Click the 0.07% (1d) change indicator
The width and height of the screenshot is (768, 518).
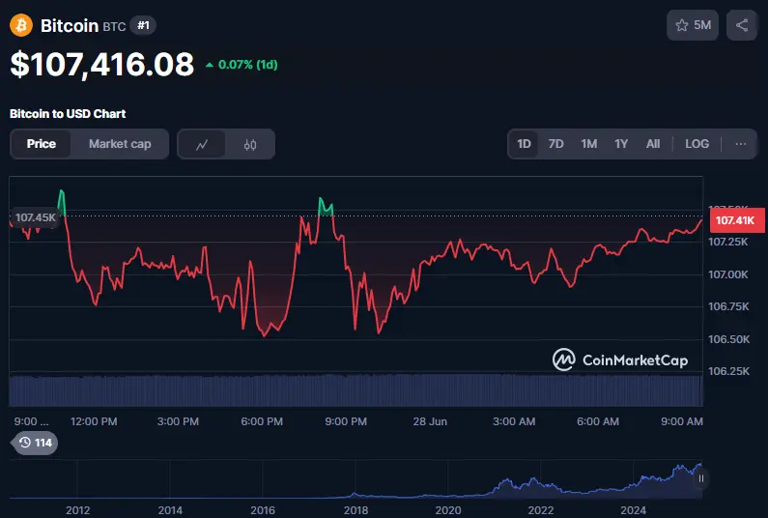(x=242, y=65)
